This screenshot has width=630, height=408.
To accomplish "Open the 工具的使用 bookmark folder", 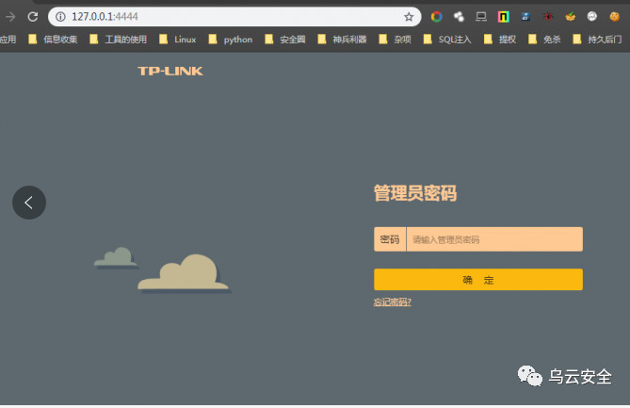I will [x=118, y=40].
